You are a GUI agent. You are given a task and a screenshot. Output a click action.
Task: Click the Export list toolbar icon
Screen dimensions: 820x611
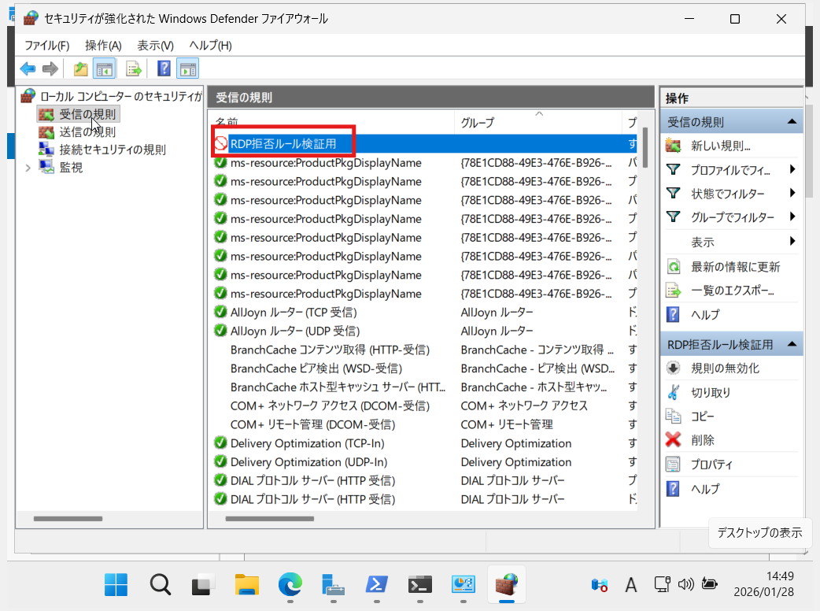[x=134, y=69]
